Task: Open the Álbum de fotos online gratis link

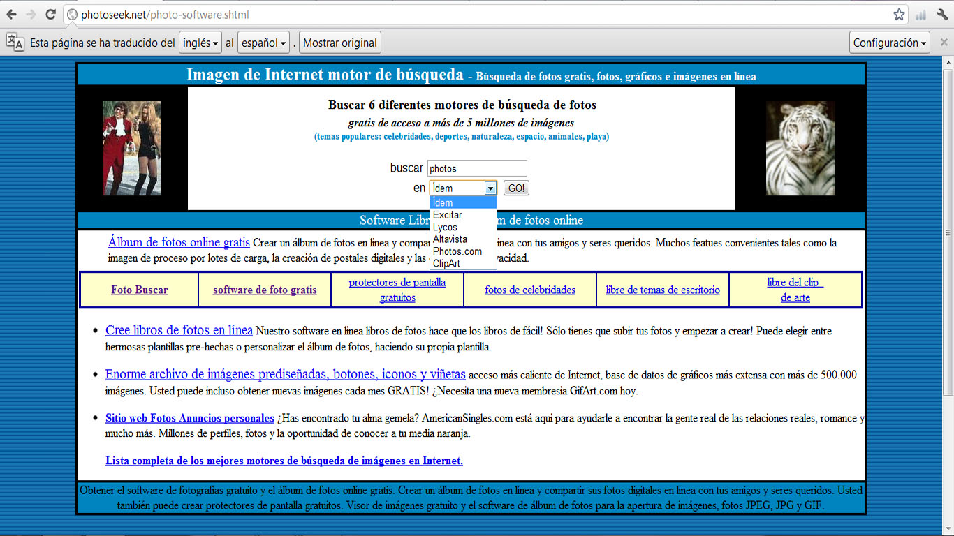Action: click(x=179, y=243)
